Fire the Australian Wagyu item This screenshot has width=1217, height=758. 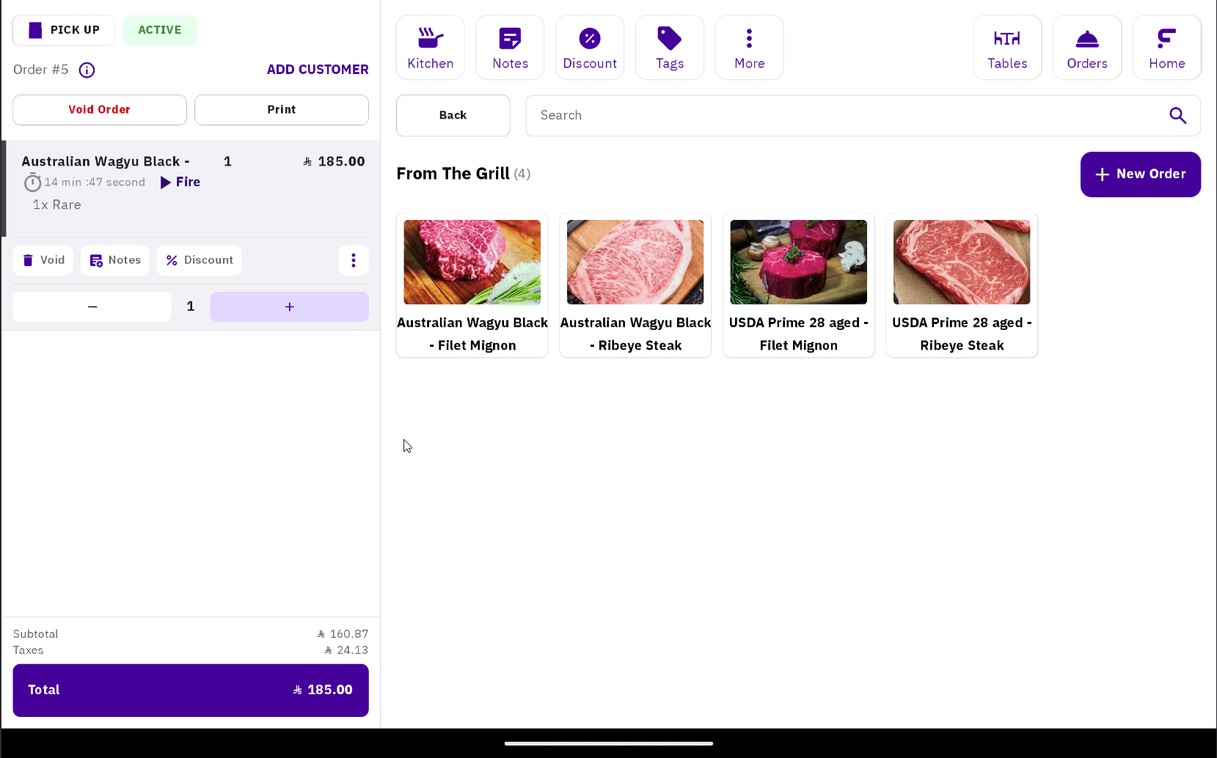[180, 183]
